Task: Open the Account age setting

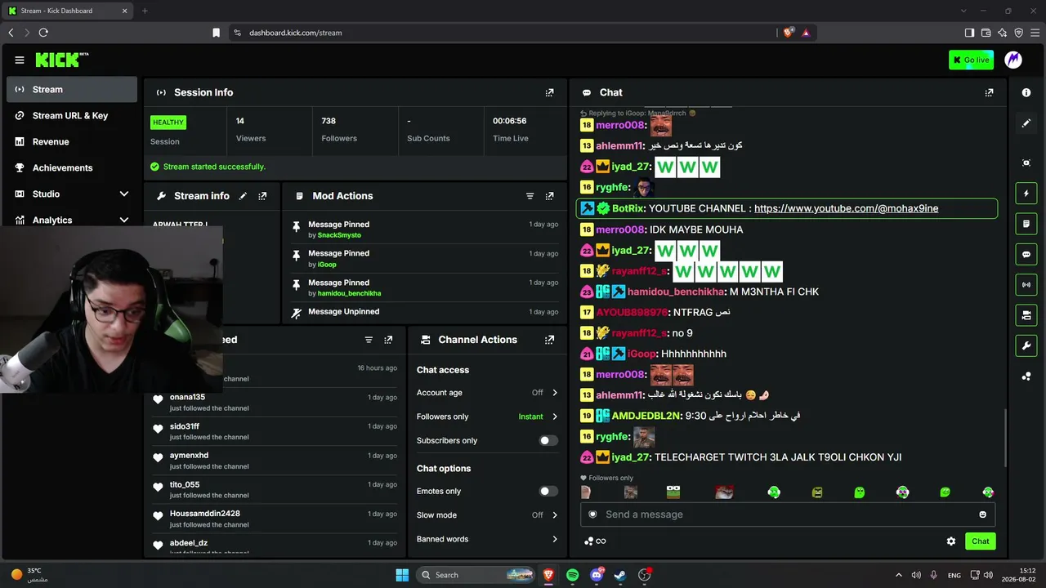Action: coord(487,393)
